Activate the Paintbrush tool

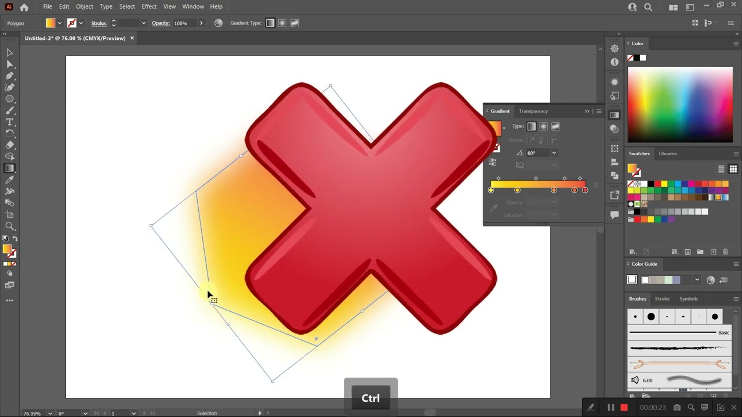point(10,111)
